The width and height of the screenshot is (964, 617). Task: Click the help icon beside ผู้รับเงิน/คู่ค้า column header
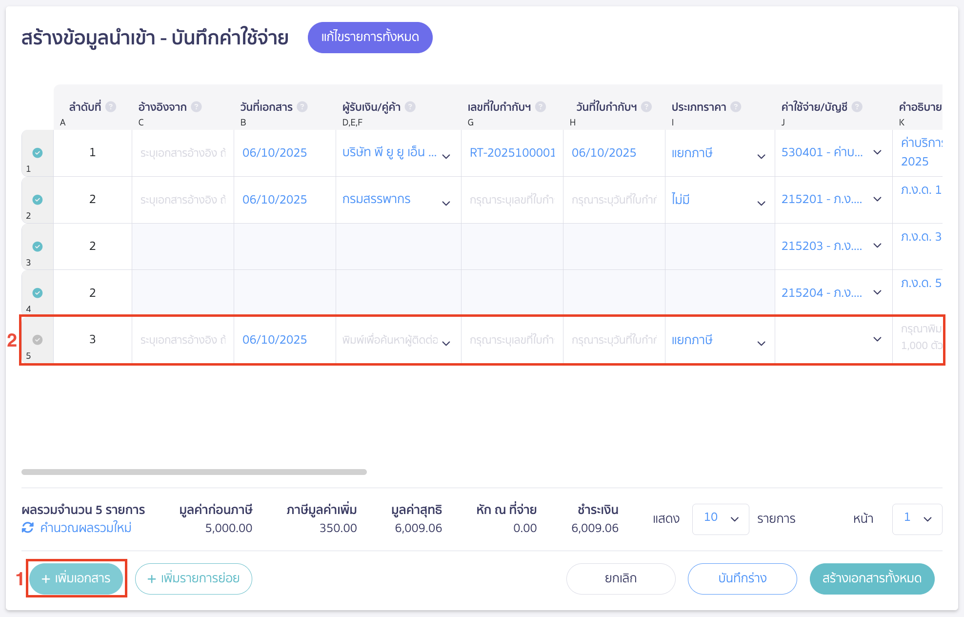[x=410, y=106]
